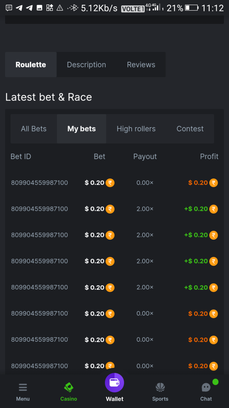Select the My bets tab
This screenshot has width=229, height=408.
pyautogui.click(x=81, y=129)
